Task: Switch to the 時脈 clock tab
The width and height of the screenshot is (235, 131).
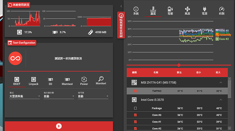Action: (222, 11)
